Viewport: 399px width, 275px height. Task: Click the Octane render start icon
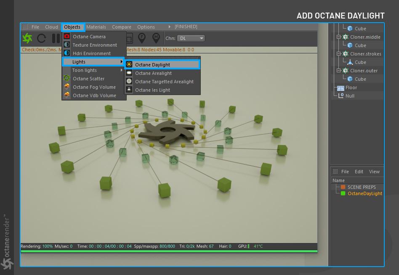pos(27,38)
